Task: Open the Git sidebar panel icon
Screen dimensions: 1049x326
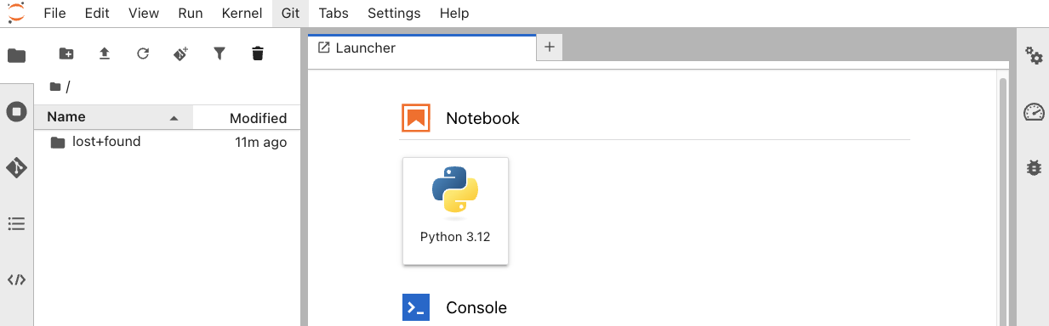Action: pyautogui.click(x=16, y=167)
